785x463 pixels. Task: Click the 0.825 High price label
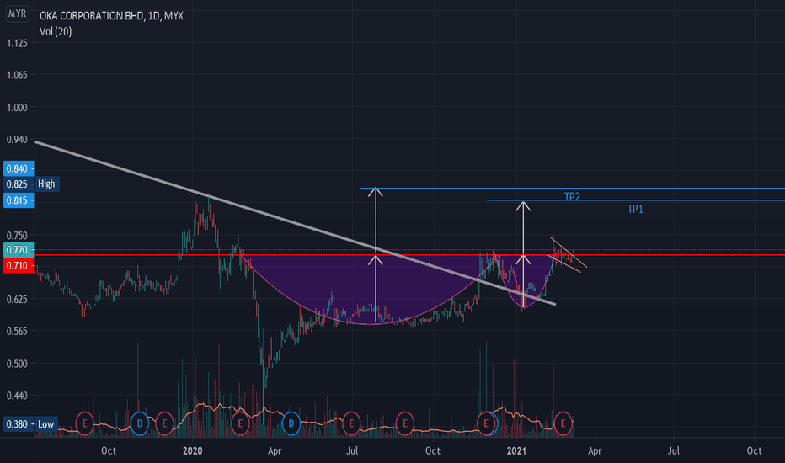tap(31, 184)
